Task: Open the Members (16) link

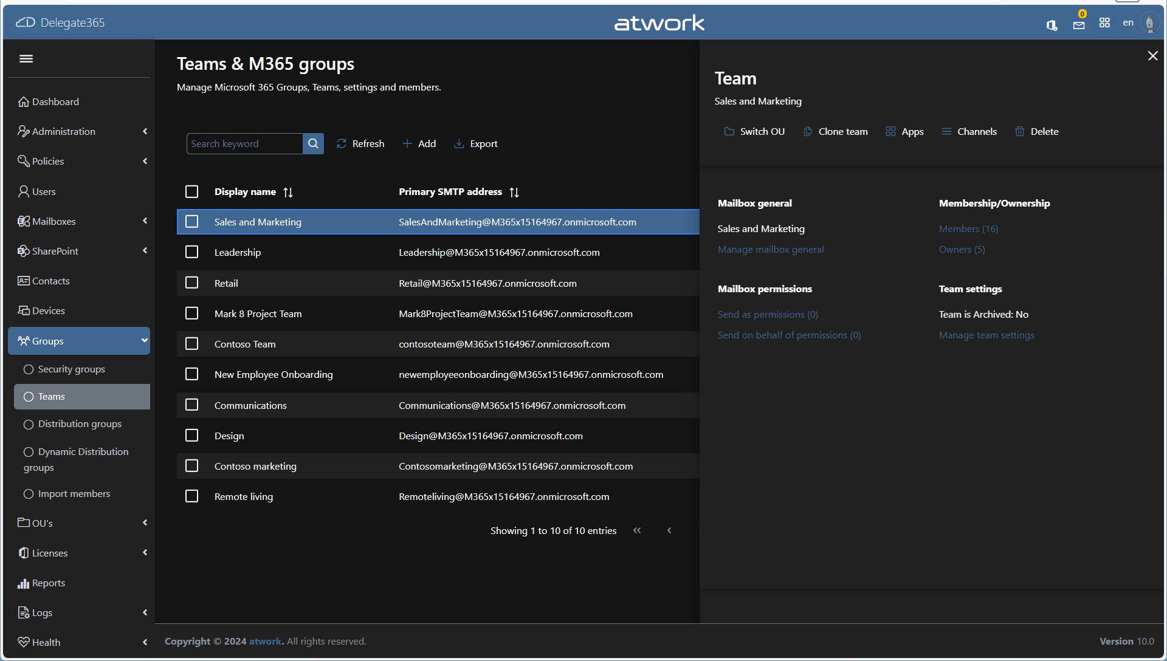Action: click(x=968, y=228)
